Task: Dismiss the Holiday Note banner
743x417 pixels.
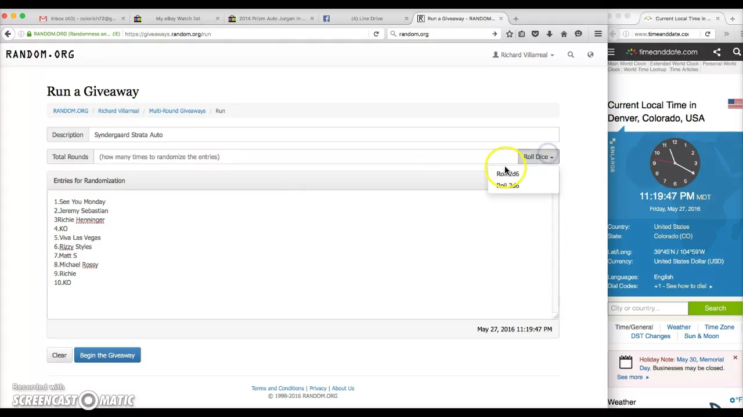Action: pos(735,358)
